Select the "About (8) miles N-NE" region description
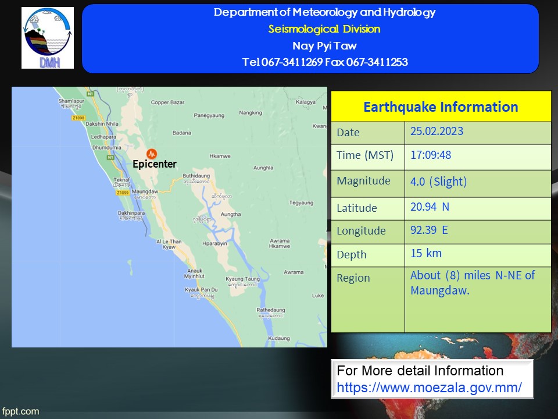Viewport: 558px width, 419px height. [472, 283]
